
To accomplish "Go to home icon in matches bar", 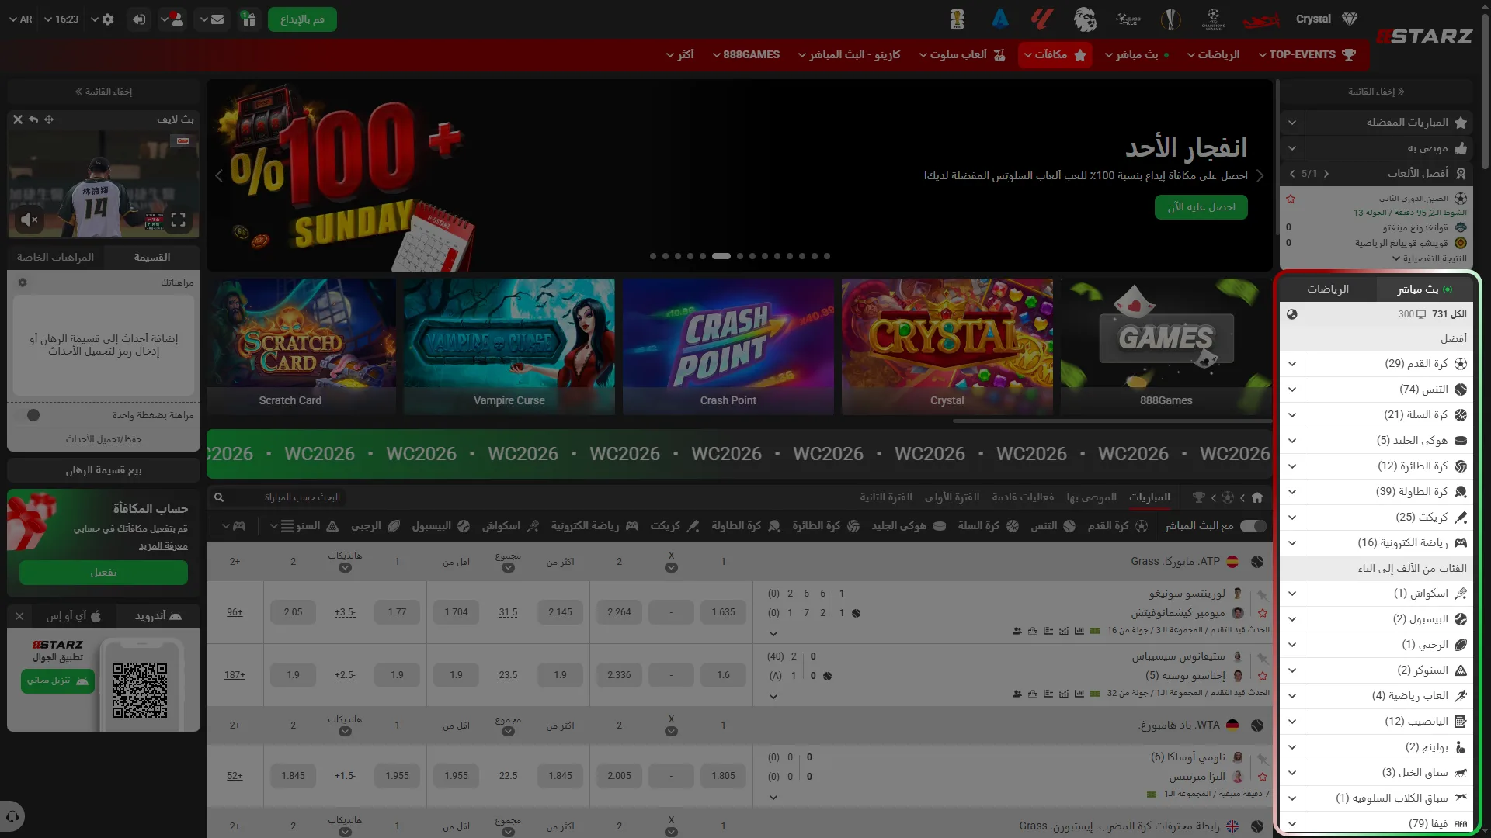I will point(1257,497).
